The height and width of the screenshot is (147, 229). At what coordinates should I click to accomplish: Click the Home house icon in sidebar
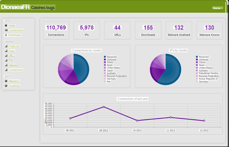click(6, 25)
